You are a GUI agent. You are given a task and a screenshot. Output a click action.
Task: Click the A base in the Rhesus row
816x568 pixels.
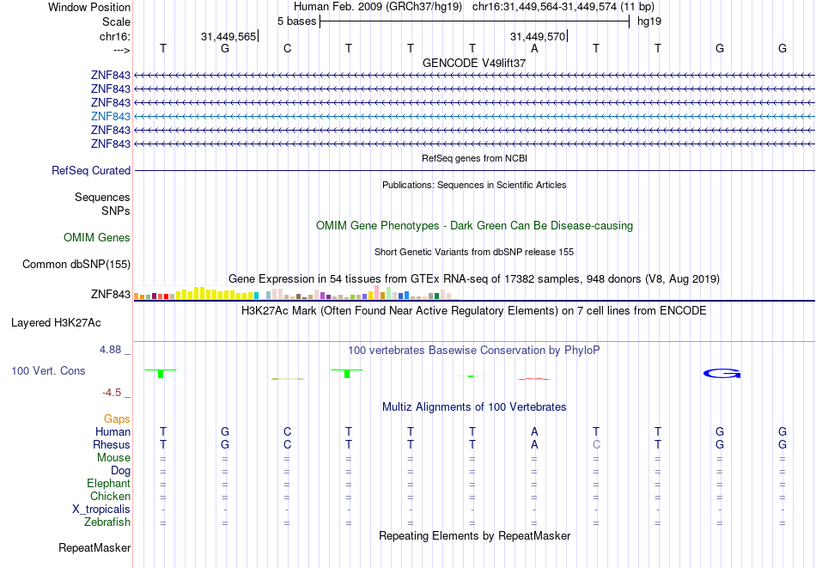point(534,444)
